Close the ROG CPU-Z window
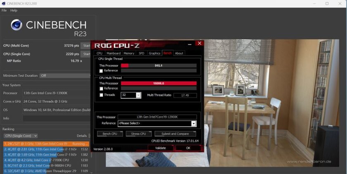This screenshot has width=347, height=174. coord(200,43)
